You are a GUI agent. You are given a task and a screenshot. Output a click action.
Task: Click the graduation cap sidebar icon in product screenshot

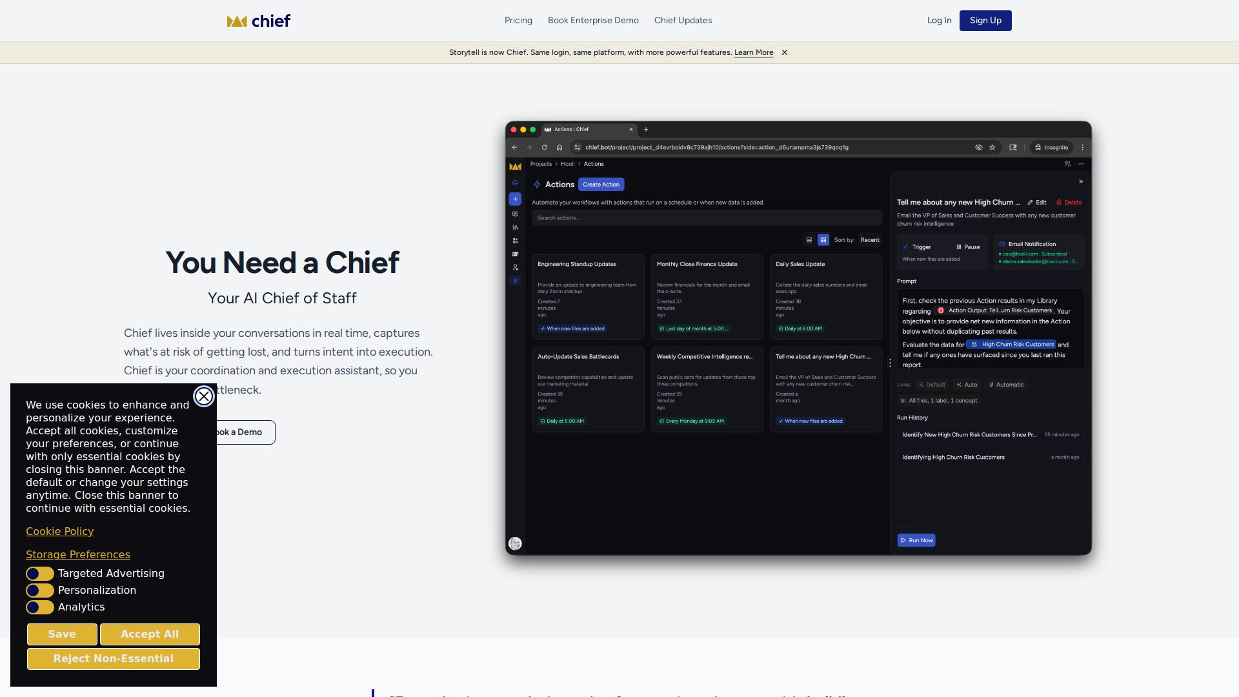click(515, 254)
